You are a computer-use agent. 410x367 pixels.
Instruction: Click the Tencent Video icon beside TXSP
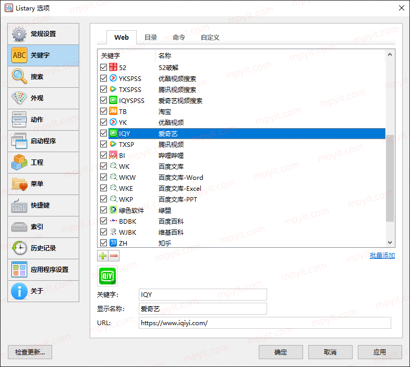pyautogui.click(x=113, y=144)
